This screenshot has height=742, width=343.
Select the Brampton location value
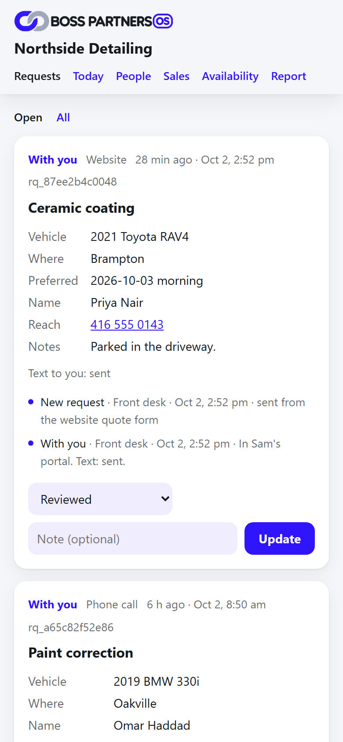tap(117, 258)
